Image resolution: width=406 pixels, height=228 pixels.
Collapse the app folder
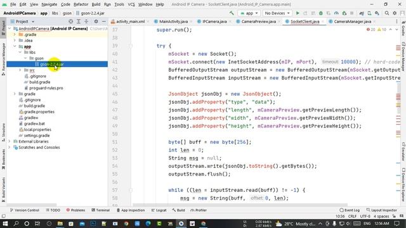pyautogui.click(x=15, y=46)
